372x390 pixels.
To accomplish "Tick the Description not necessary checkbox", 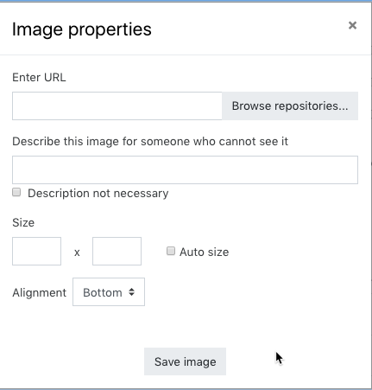I will [x=16, y=192].
